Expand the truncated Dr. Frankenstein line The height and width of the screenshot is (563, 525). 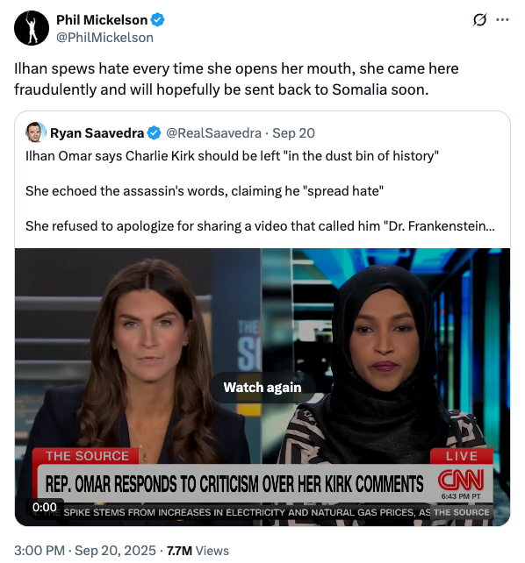coord(260,226)
